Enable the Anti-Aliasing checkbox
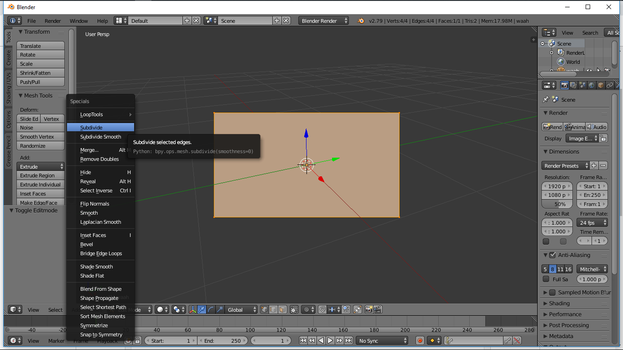Image resolution: width=623 pixels, height=350 pixels. click(552, 255)
